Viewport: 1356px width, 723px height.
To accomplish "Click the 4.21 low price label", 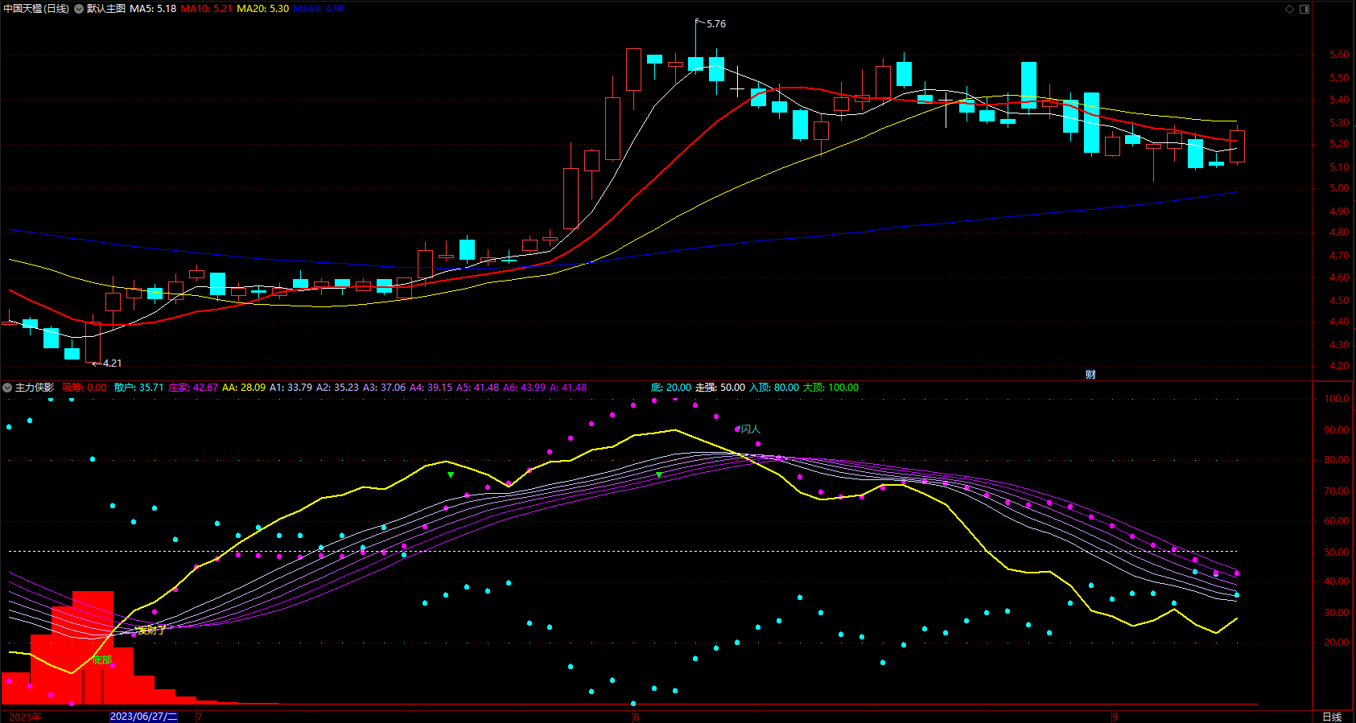I will click(112, 364).
